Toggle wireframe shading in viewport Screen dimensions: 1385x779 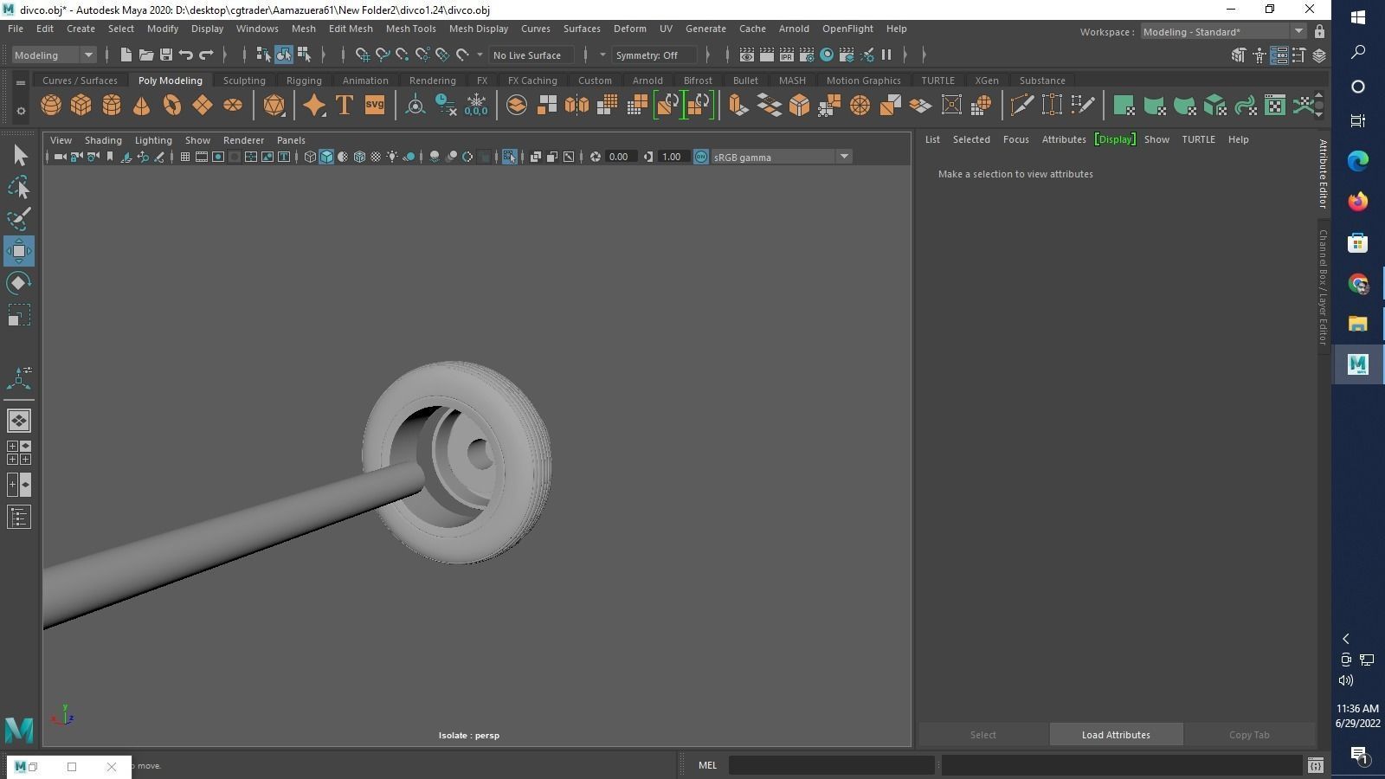[x=310, y=157]
